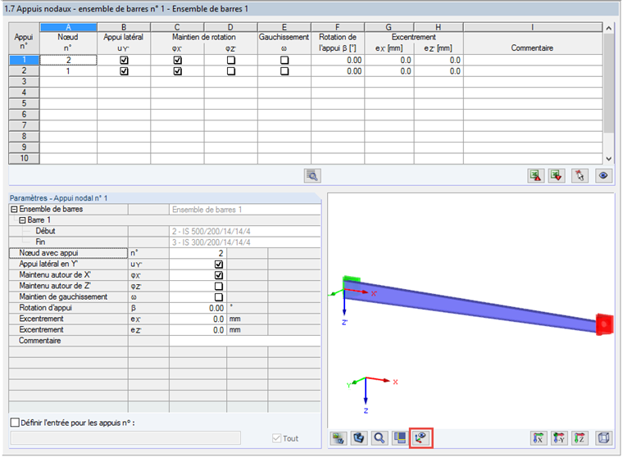Toggle the view mode eye icon under table
The width and height of the screenshot is (623, 457).
603,175
